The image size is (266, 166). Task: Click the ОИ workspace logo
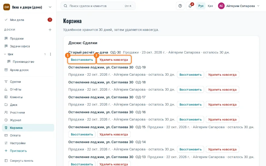7,7
